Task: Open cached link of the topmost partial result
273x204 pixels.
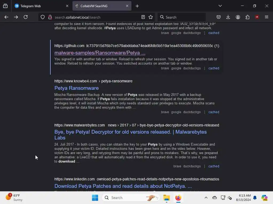Action: [214, 33]
